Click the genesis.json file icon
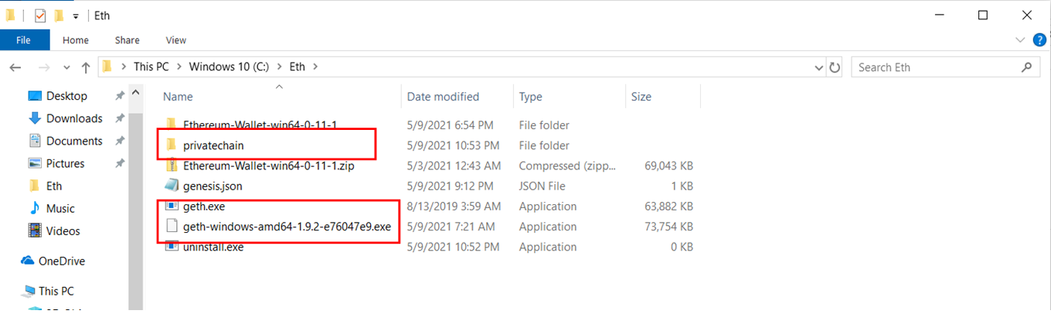The height and width of the screenshot is (314, 1051). pos(172,186)
